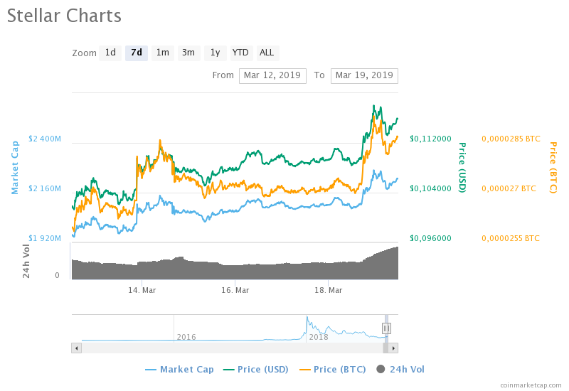Set zoom to 1d range
The image size is (569, 391).
[110, 53]
